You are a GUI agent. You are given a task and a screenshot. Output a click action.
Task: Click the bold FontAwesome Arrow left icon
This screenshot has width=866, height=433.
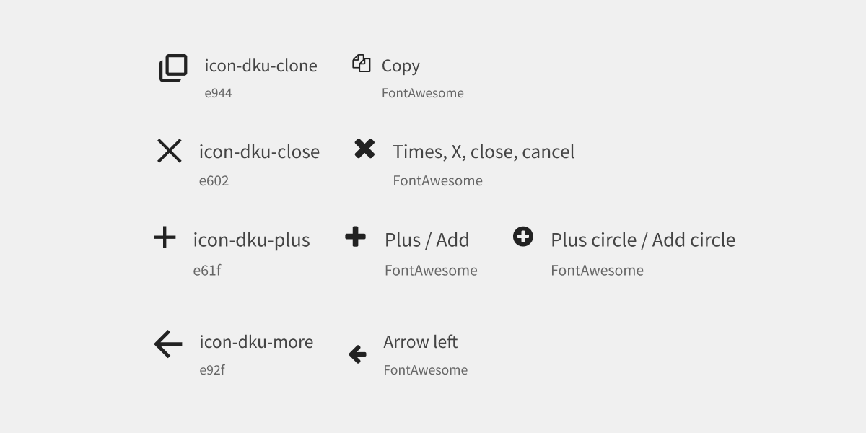point(357,354)
